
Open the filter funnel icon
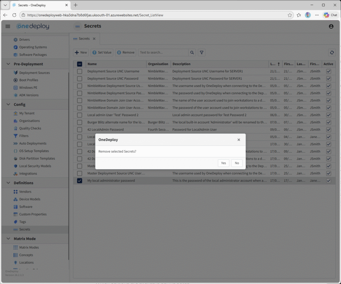point(201,52)
